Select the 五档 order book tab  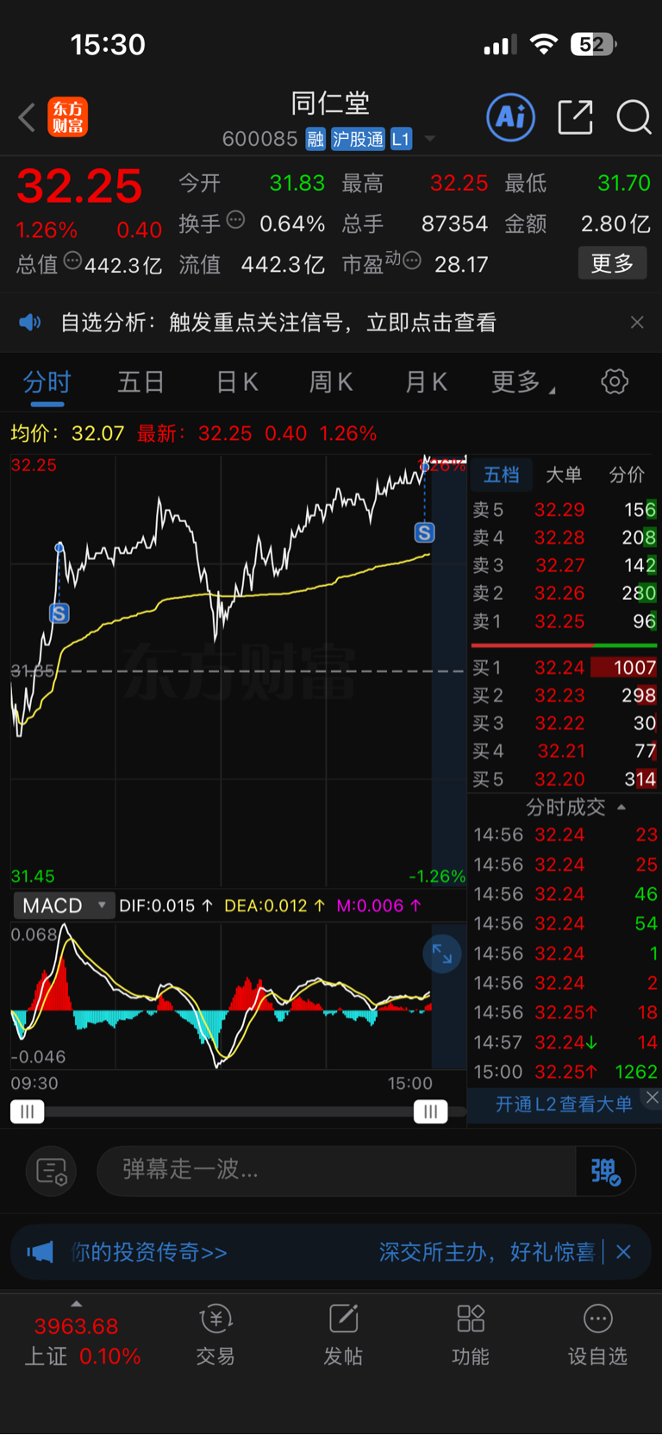click(x=501, y=475)
